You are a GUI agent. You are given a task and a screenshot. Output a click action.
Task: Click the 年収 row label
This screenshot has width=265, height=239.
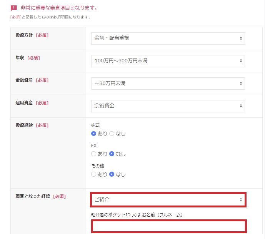(x=20, y=58)
